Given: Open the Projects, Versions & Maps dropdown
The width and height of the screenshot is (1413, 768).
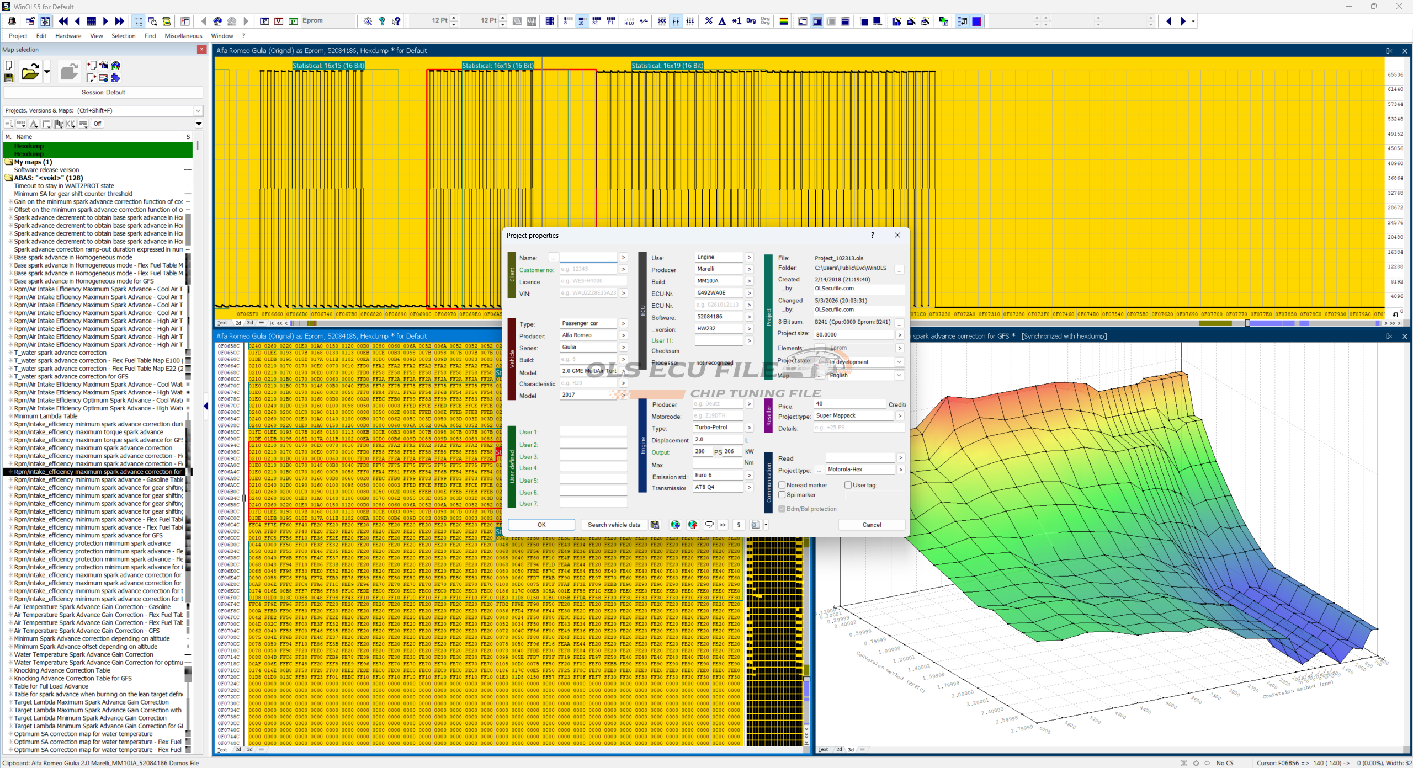Looking at the screenshot, I should pos(198,110).
